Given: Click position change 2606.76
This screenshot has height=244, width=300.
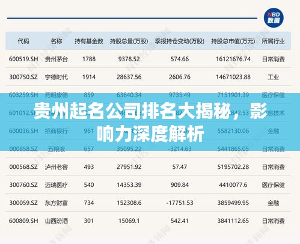Looking at the screenshot, I should tap(180, 77).
